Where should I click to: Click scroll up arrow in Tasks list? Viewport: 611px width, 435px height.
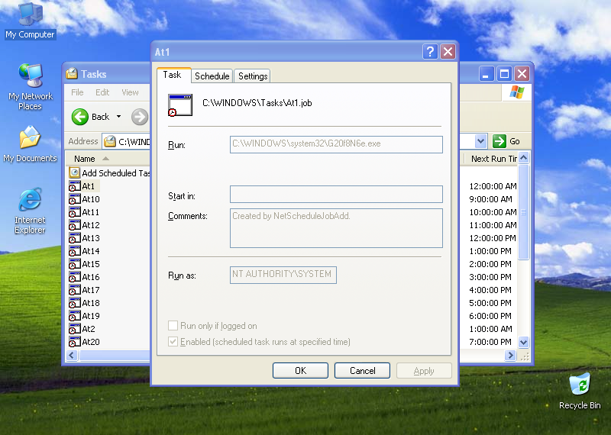[524, 158]
